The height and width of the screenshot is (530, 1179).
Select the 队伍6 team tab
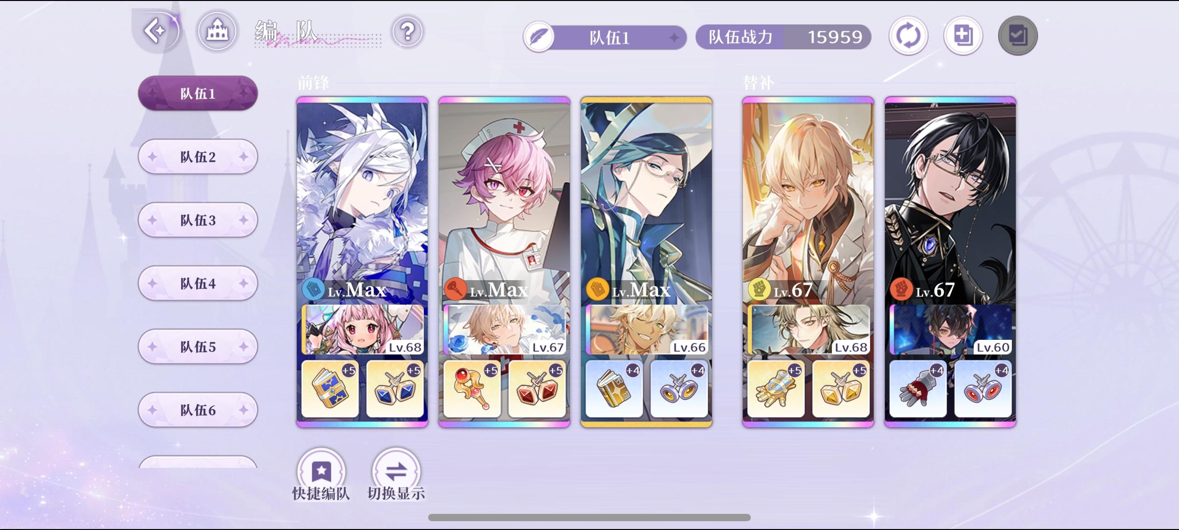click(197, 410)
